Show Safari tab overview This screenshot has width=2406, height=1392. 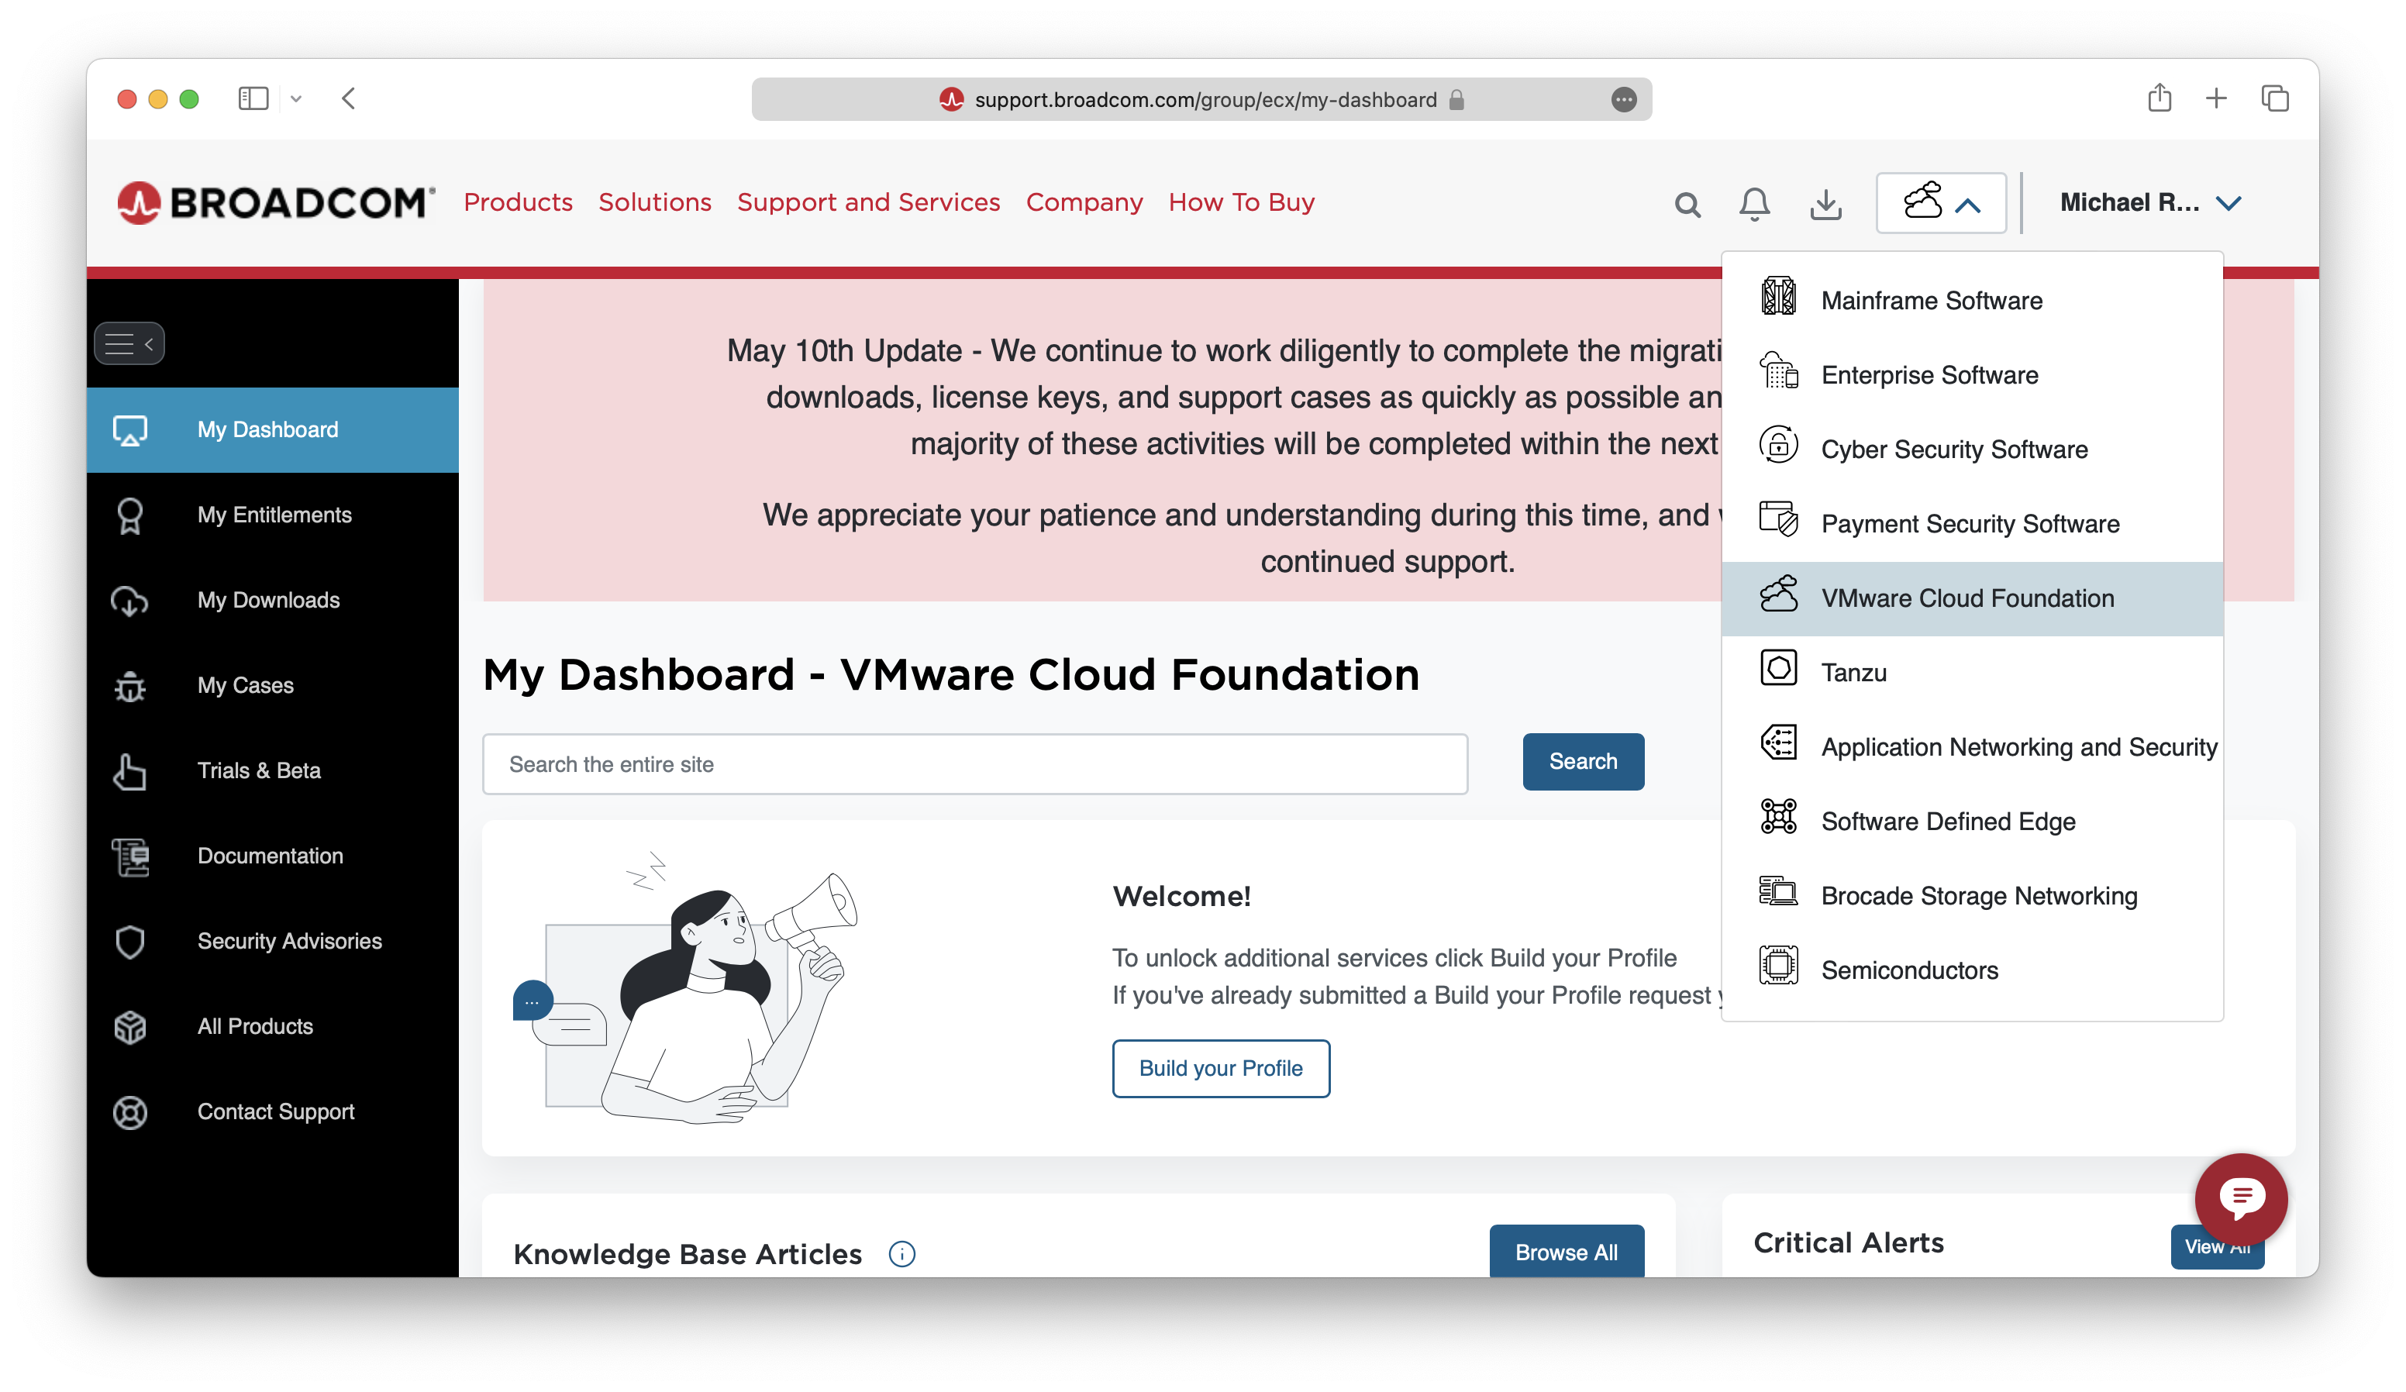pos(2275,98)
